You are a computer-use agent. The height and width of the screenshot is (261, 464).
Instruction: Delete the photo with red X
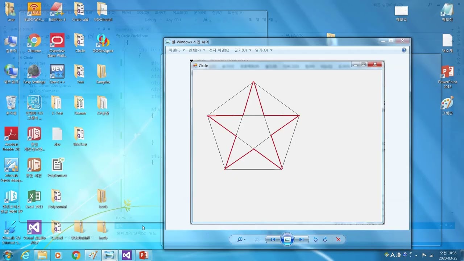pyautogui.click(x=338, y=240)
